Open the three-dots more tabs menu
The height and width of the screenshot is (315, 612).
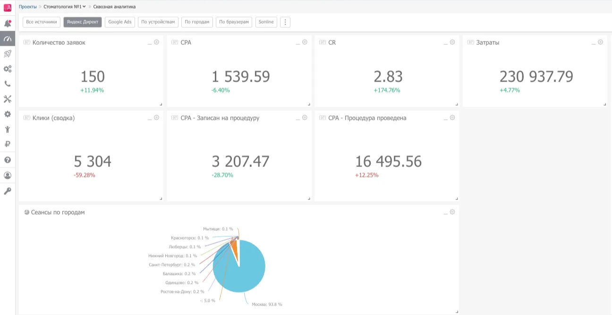285,22
